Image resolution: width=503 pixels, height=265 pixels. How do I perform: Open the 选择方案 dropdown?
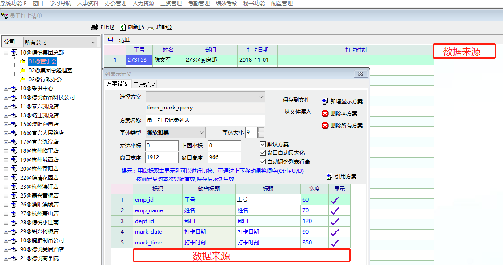click(x=261, y=97)
